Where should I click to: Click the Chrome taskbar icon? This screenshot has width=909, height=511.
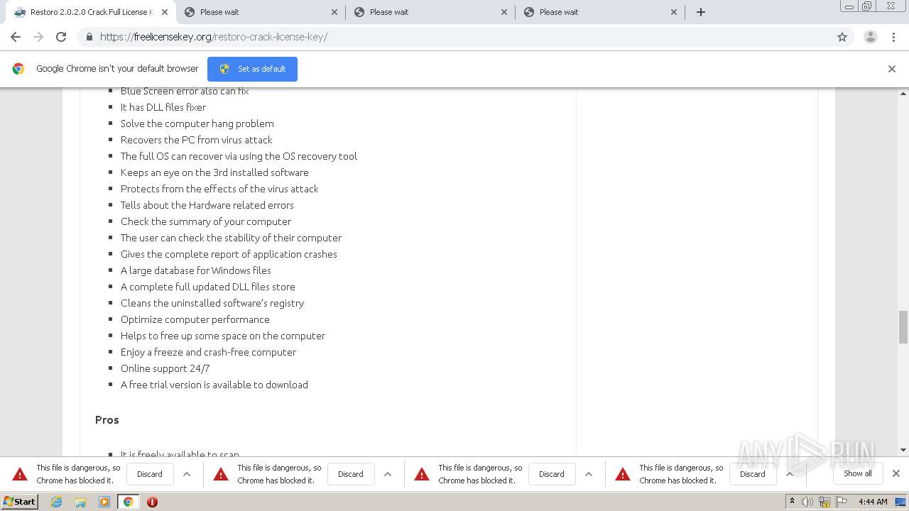pos(128,502)
